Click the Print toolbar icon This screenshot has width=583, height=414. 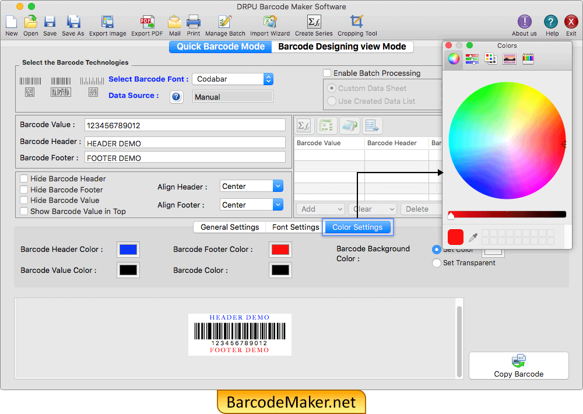click(x=194, y=22)
